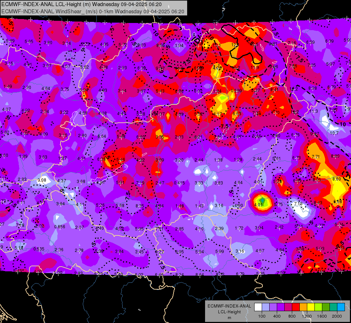Click the grid value 1.38

(218, 160)
